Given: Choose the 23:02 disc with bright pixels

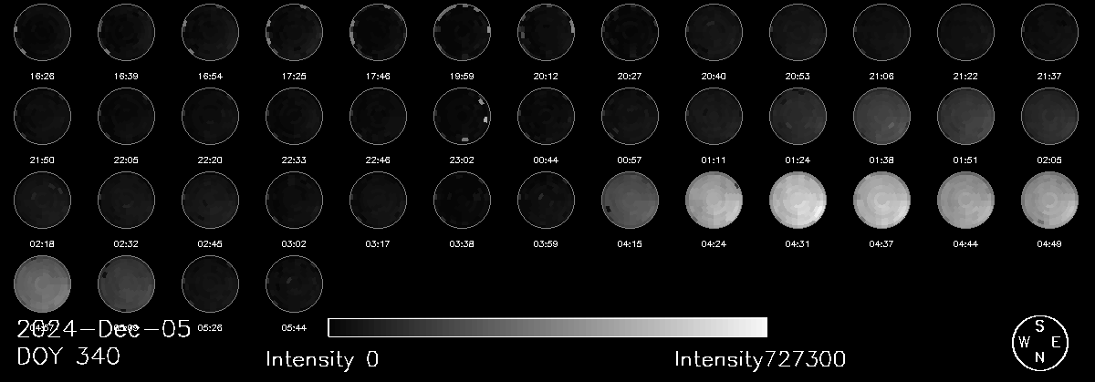Looking at the screenshot, I should 462,116.
